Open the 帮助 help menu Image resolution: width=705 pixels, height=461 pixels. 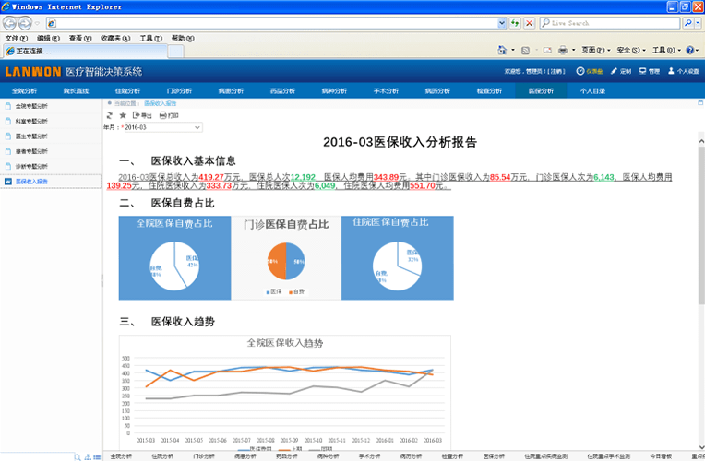183,38
